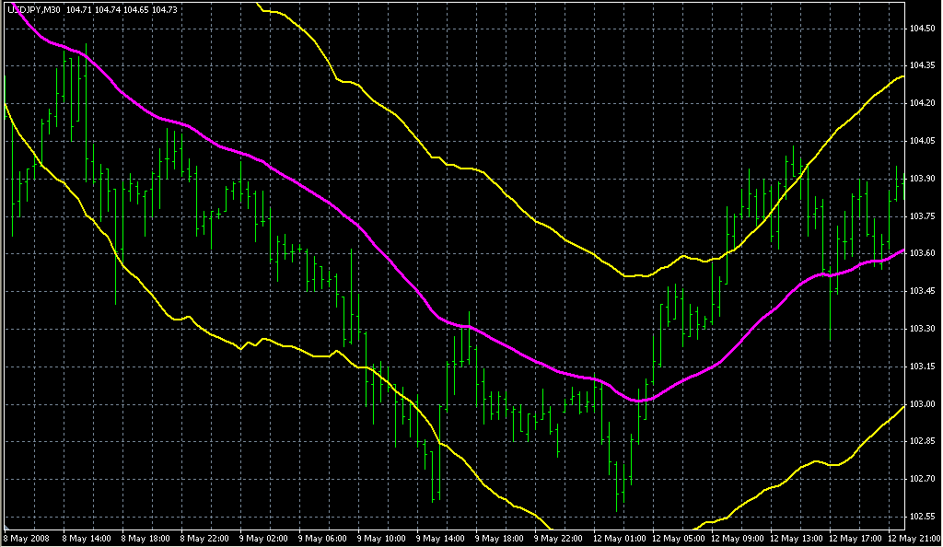Viewport: 943px width, 547px height.
Task: Click the 12 May 21:00 label at axis end
Action: coord(915,539)
